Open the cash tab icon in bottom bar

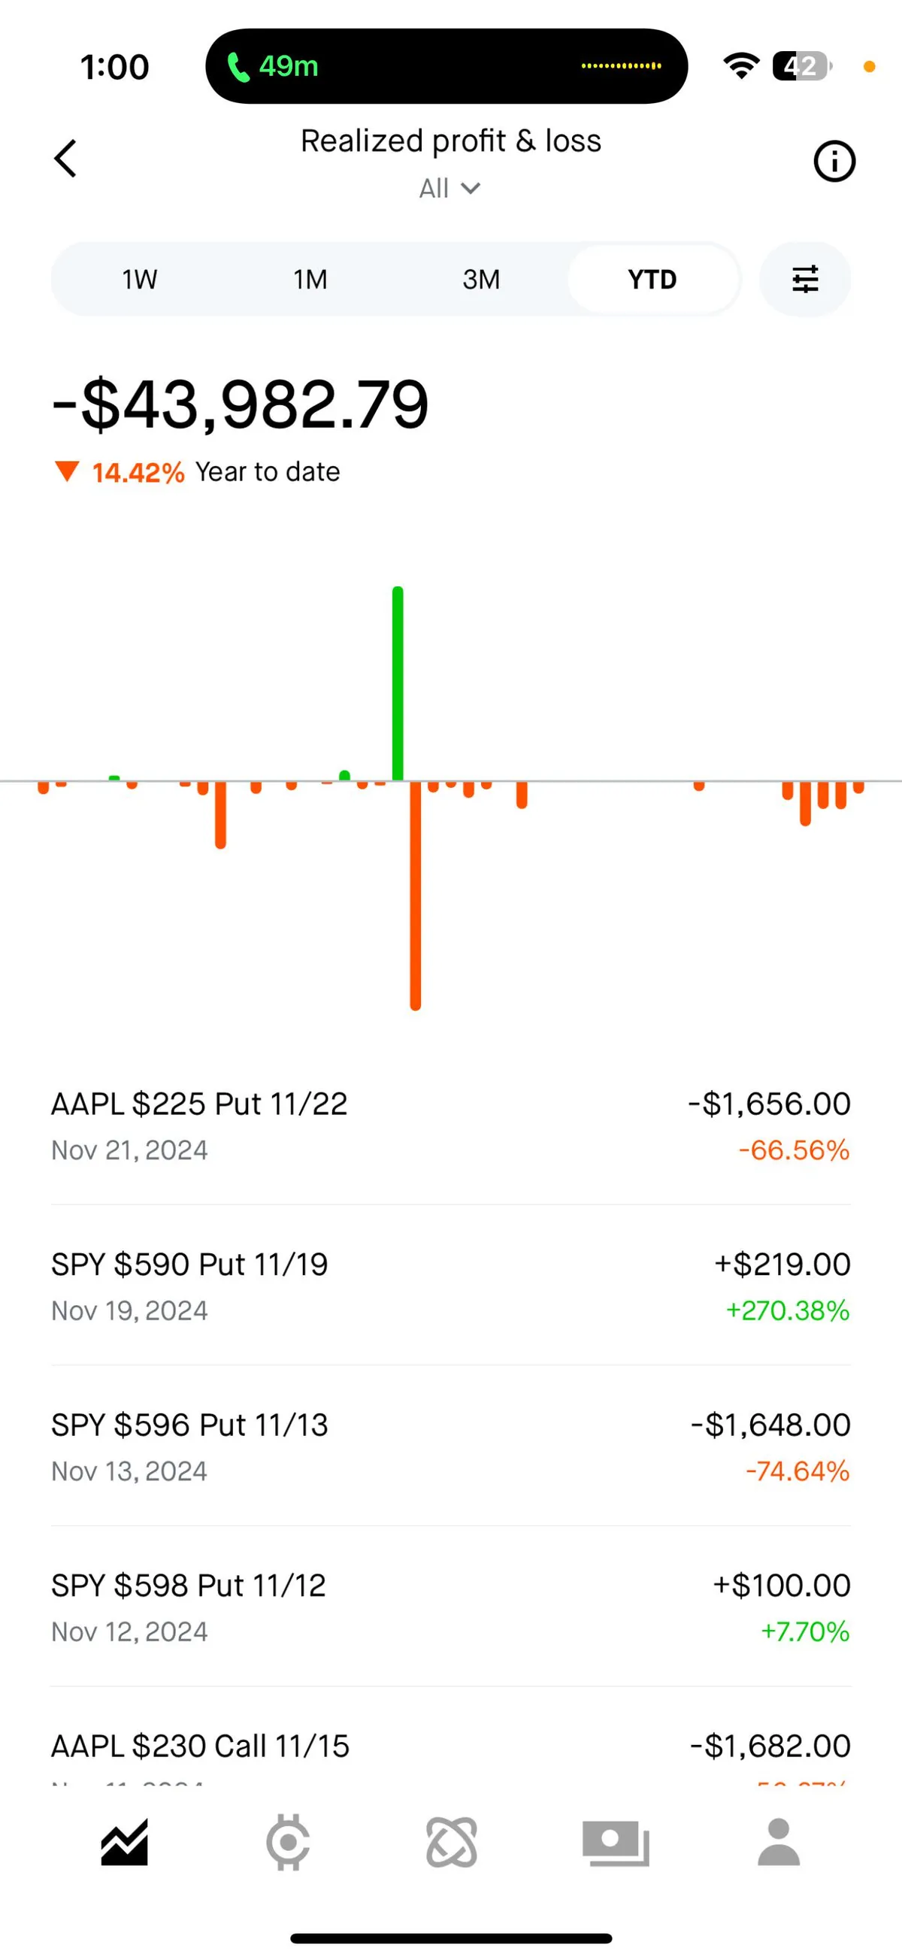click(x=616, y=1843)
